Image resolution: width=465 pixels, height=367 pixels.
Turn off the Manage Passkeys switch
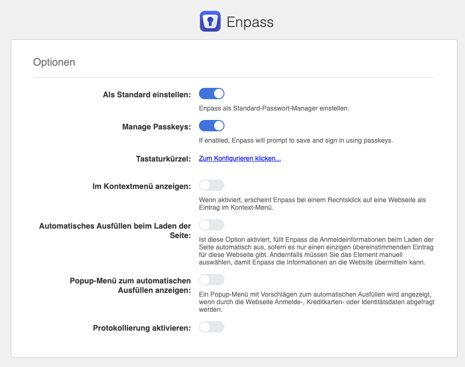[x=211, y=126]
